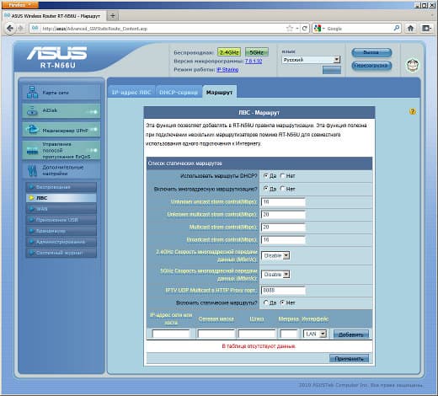Click the 5GHz wireless button
The image size is (438, 396).
point(257,52)
